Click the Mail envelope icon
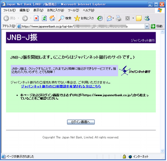 [109, 18]
